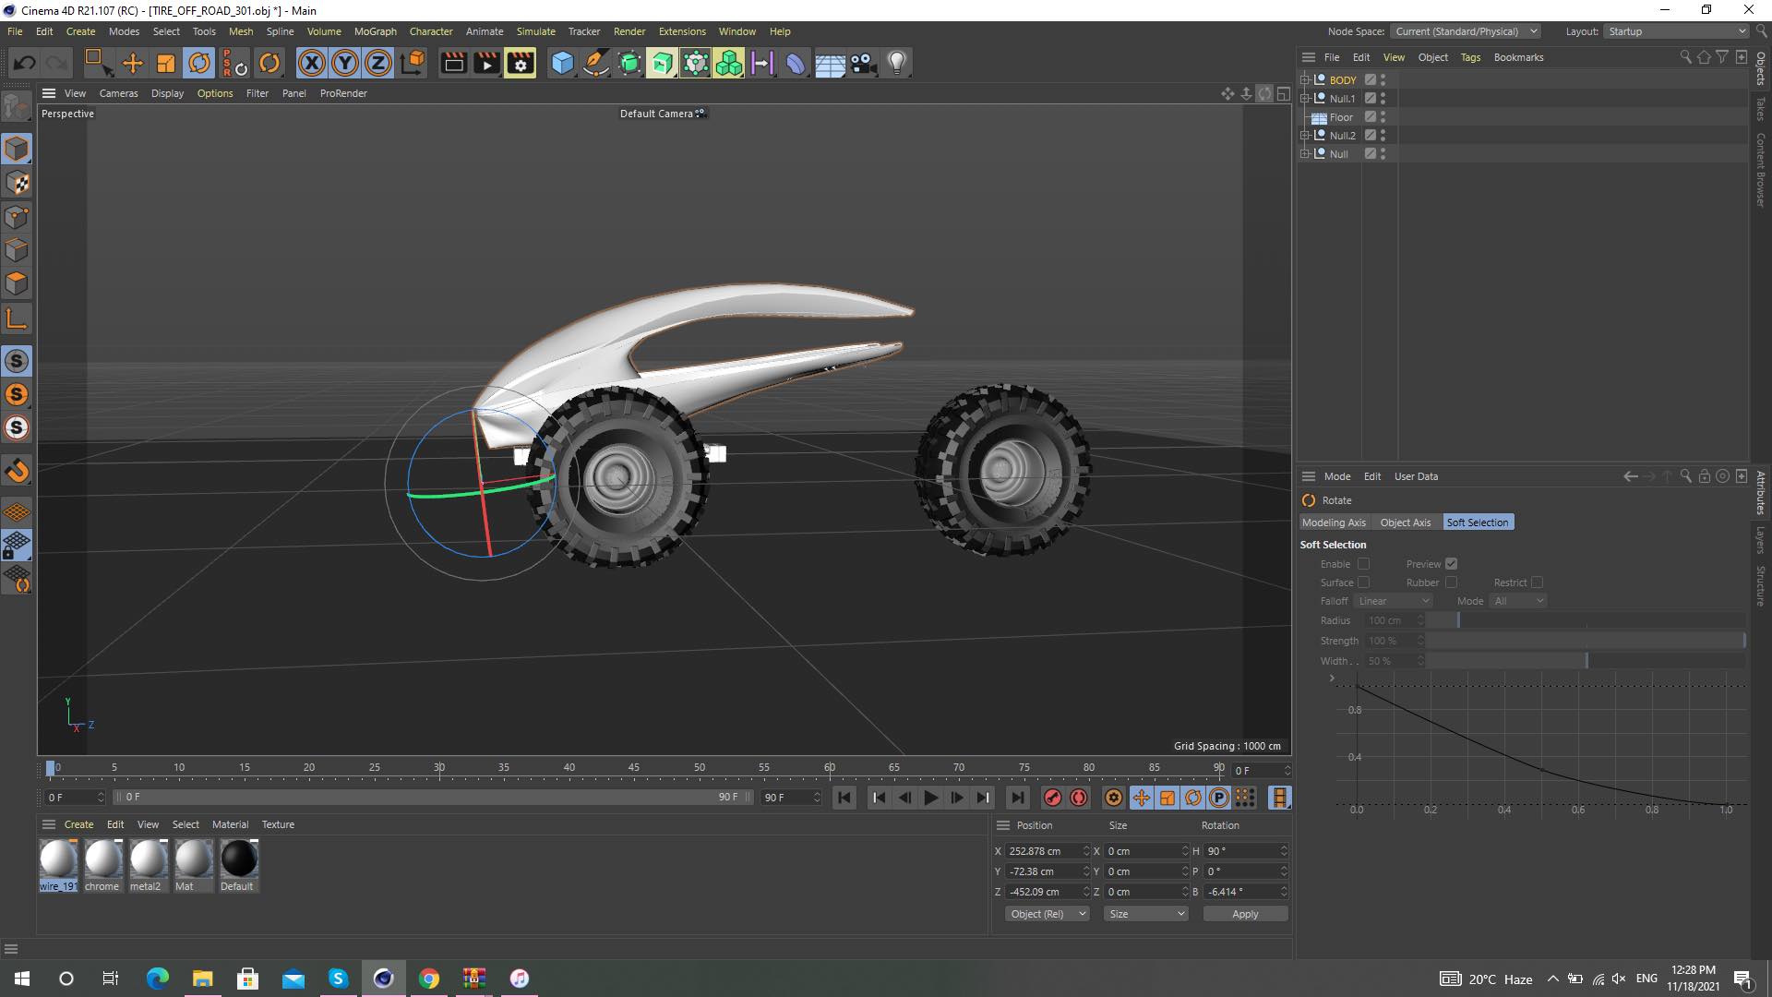Expand the Null.1 object tree
1772x997 pixels.
[1305, 99]
